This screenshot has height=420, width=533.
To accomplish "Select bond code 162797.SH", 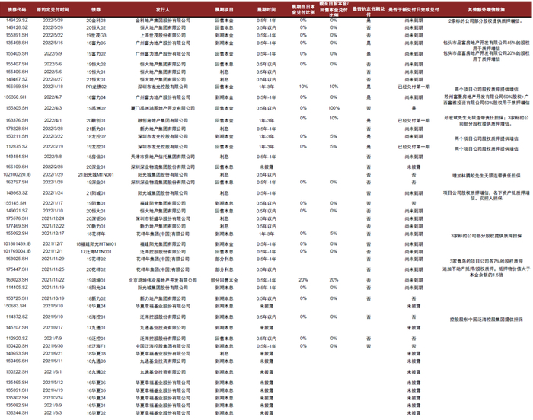I will pyautogui.click(x=17, y=182).
